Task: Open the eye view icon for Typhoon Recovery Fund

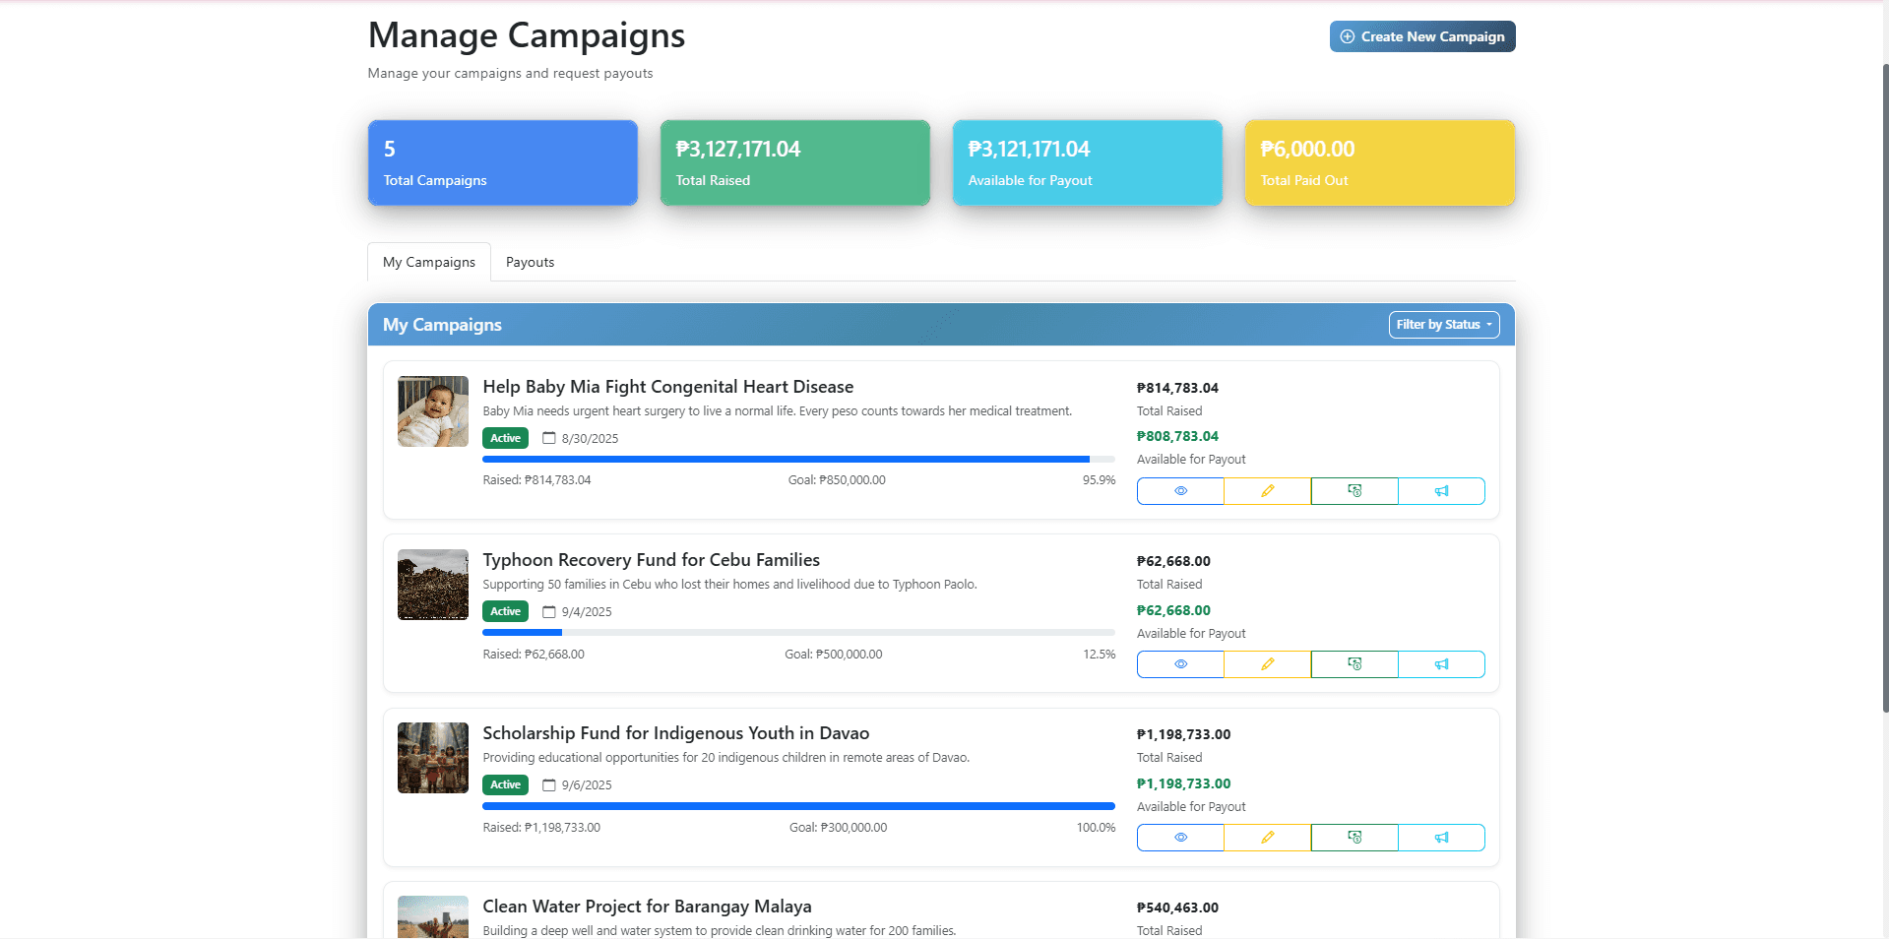Action: tap(1180, 664)
